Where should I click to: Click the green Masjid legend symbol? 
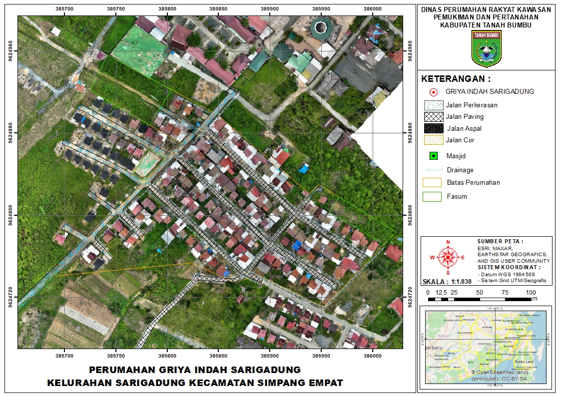(433, 156)
